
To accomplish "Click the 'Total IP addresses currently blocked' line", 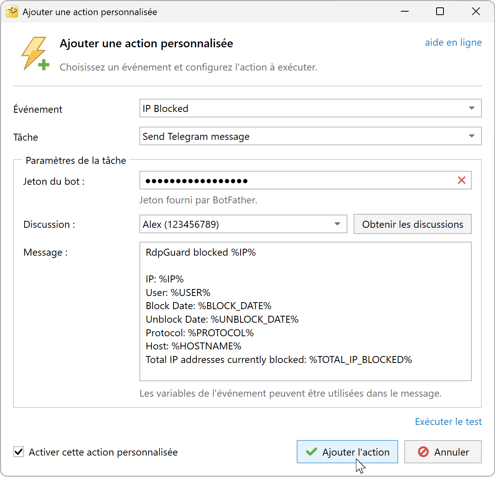I will click(279, 359).
